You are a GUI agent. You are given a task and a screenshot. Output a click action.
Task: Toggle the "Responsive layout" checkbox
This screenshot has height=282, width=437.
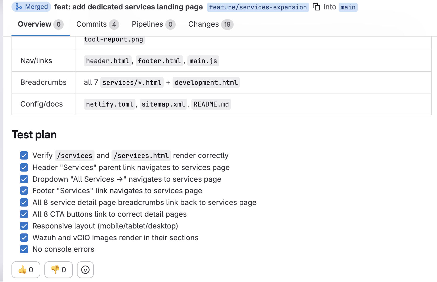point(24,226)
